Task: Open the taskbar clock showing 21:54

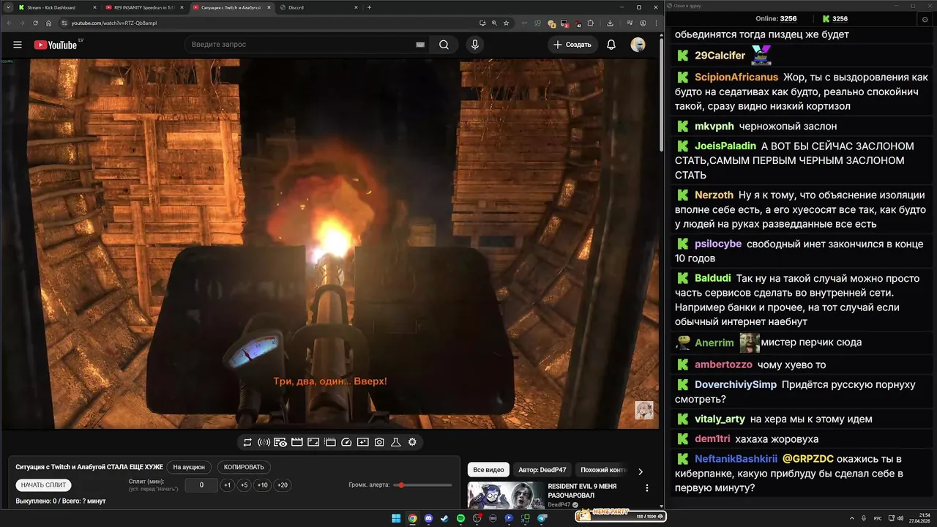Action: pos(919,518)
